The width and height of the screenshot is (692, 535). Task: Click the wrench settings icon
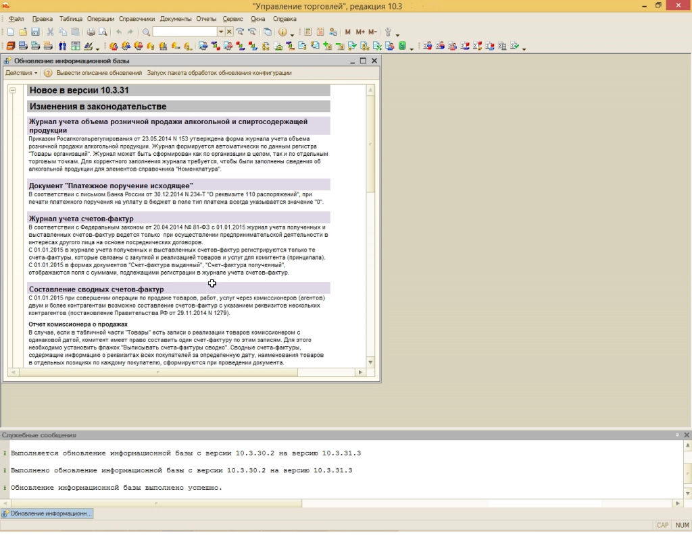(388, 32)
